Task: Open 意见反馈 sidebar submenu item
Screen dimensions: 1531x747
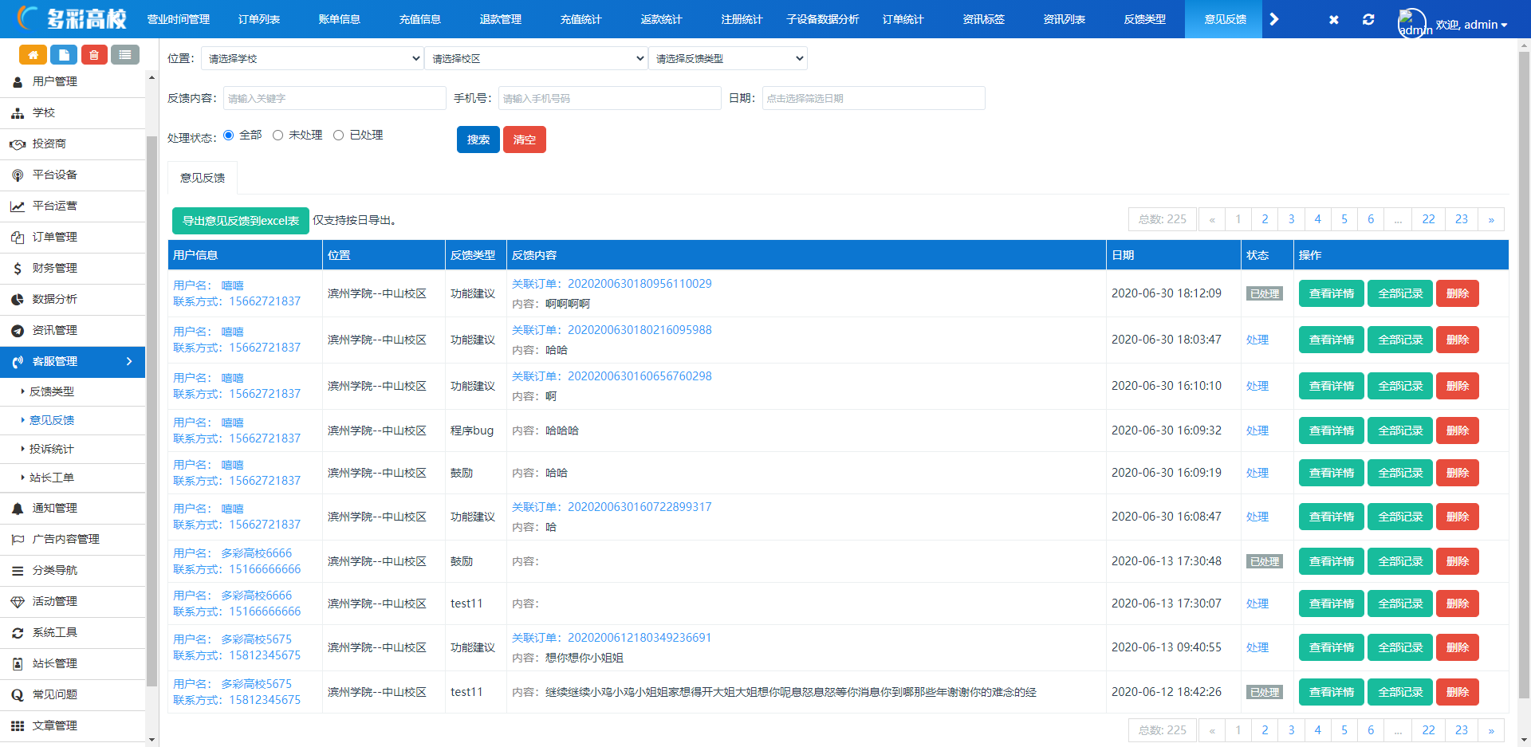Action: click(x=52, y=420)
